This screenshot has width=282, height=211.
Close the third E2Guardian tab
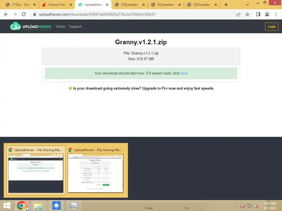point(216,5)
